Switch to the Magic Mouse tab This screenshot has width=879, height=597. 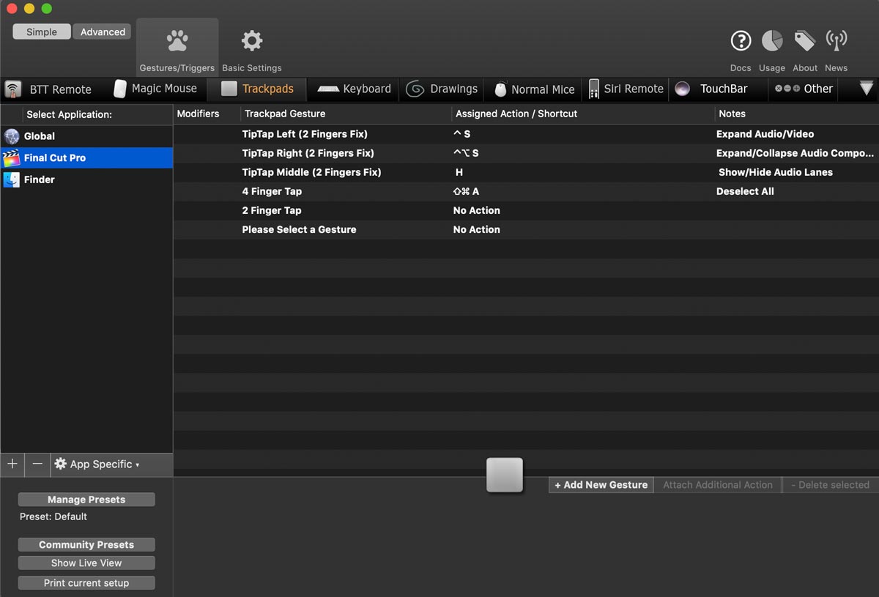155,89
